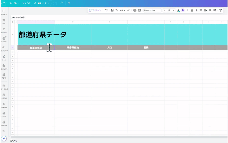Expand the 編集モード editing mode dropdown
The image size is (228, 143).
[x=42, y=3]
